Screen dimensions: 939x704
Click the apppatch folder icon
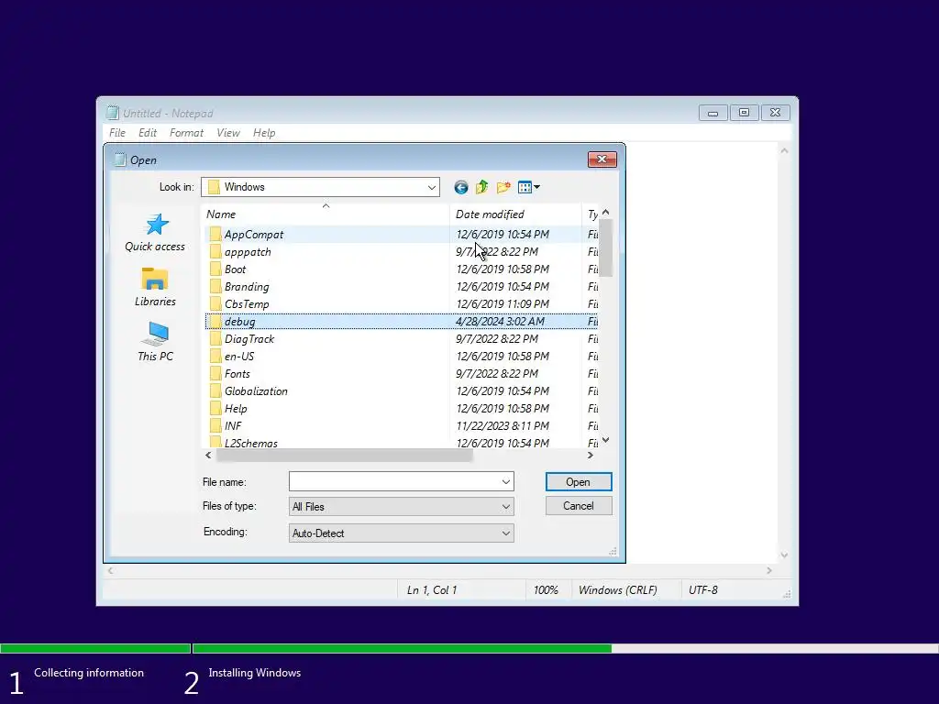click(x=215, y=252)
